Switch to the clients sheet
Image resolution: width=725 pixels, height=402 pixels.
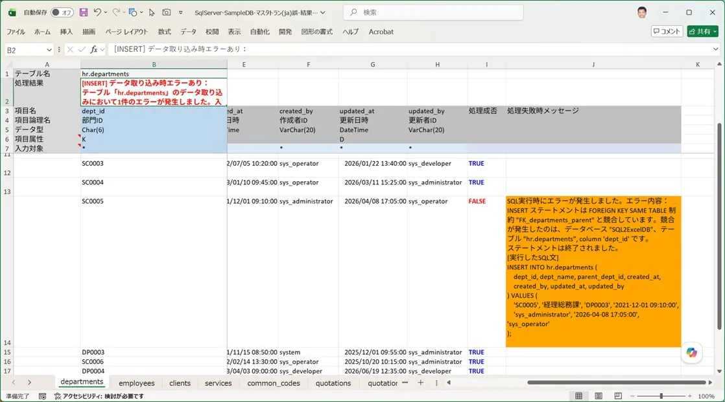tap(180, 383)
